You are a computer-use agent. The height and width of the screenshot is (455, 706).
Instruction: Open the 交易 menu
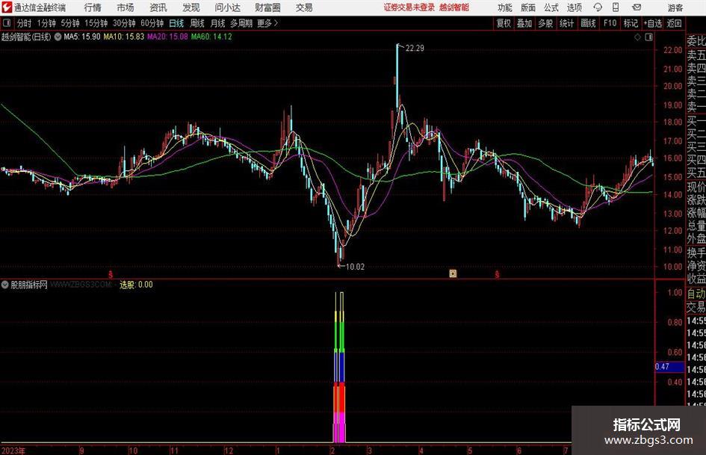coord(304,7)
